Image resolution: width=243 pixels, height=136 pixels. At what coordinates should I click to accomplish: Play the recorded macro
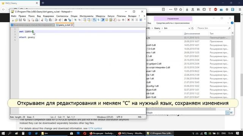(137, 20)
